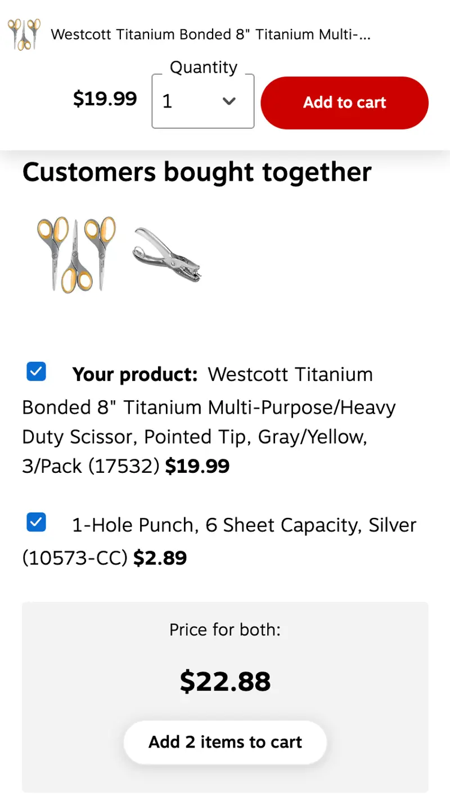Click the small scissors thumbnail in the sticky header

pyautogui.click(x=24, y=34)
